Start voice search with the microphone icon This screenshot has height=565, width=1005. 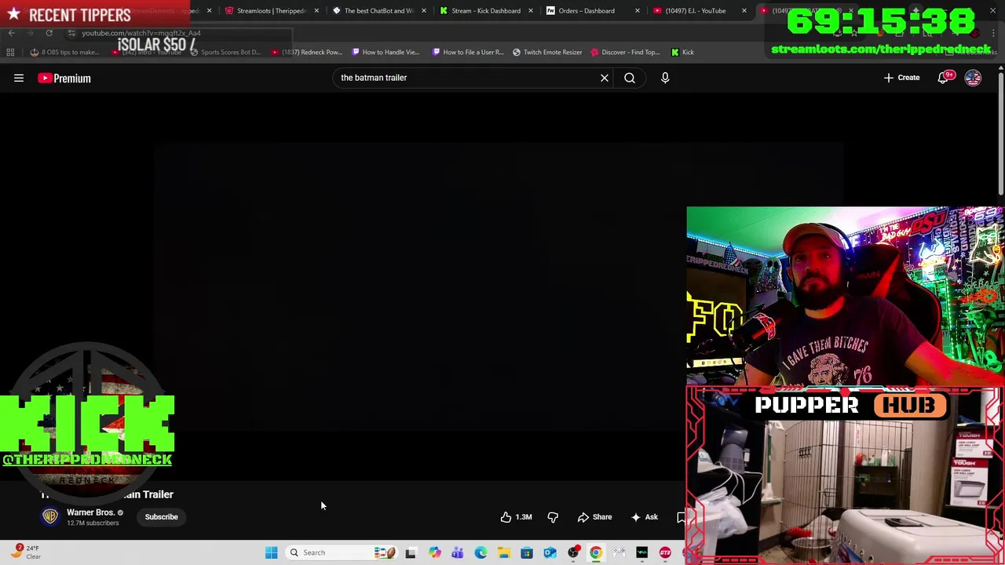click(665, 78)
